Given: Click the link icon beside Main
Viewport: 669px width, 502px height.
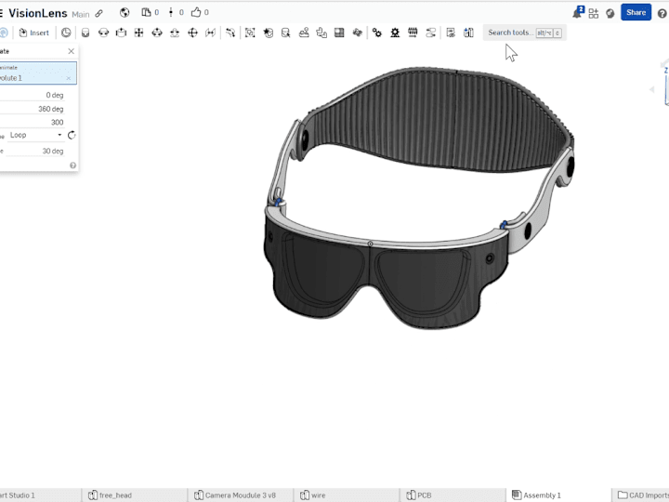Looking at the screenshot, I should tap(99, 14).
